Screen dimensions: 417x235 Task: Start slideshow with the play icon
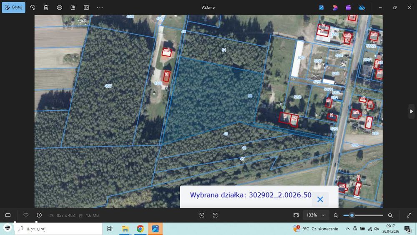tap(86, 8)
